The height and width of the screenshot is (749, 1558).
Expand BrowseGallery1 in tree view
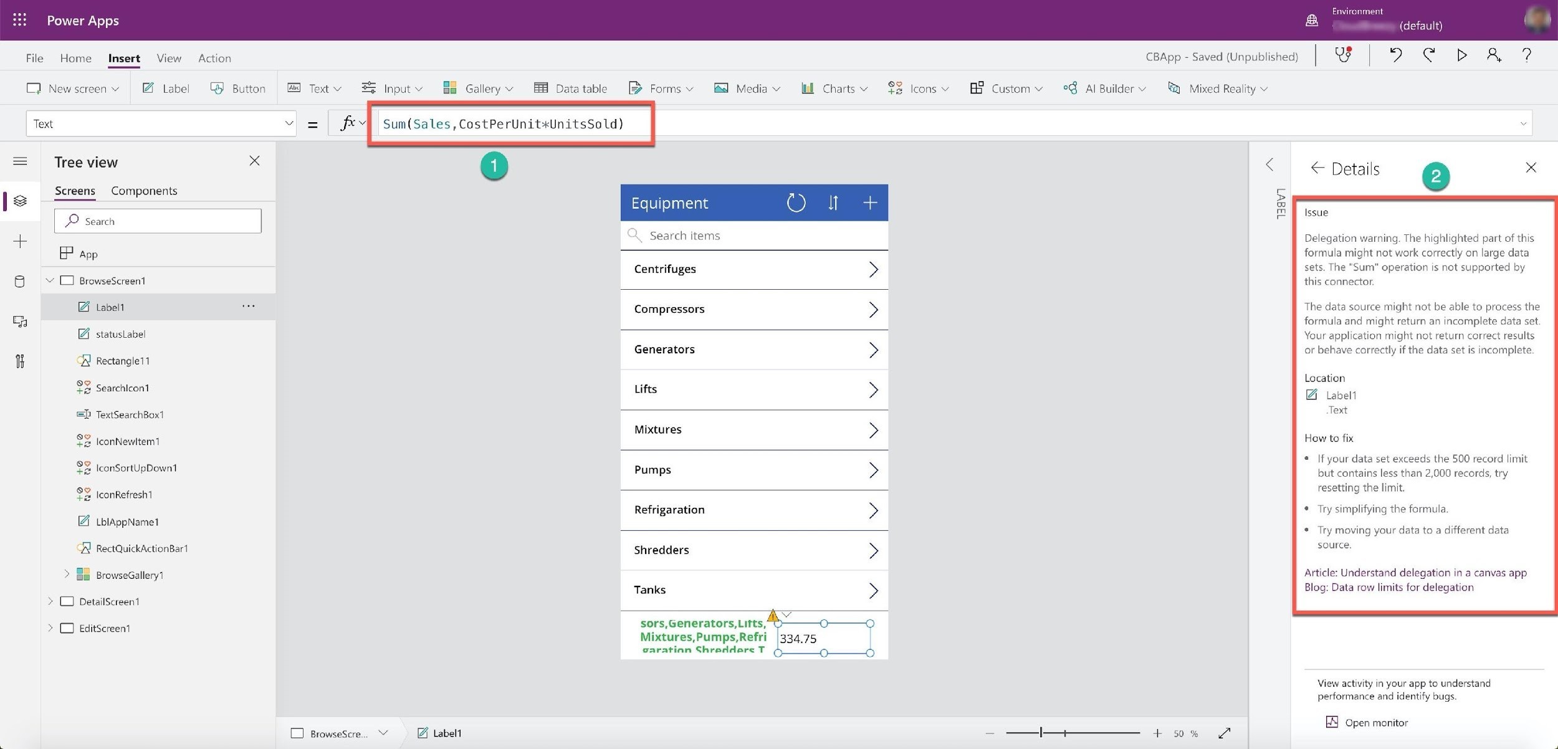(x=67, y=575)
